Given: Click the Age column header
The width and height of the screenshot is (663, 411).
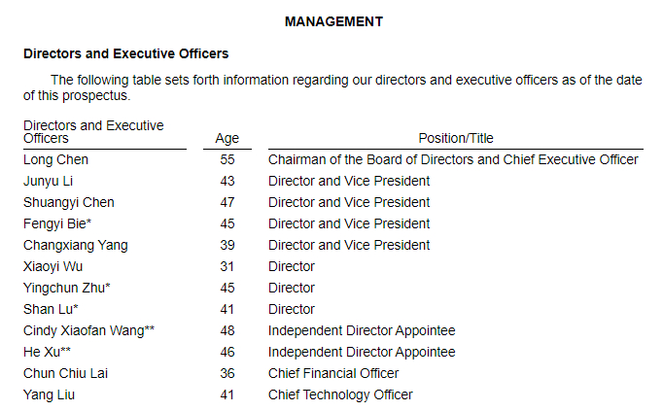Looking at the screenshot, I should point(227,139).
